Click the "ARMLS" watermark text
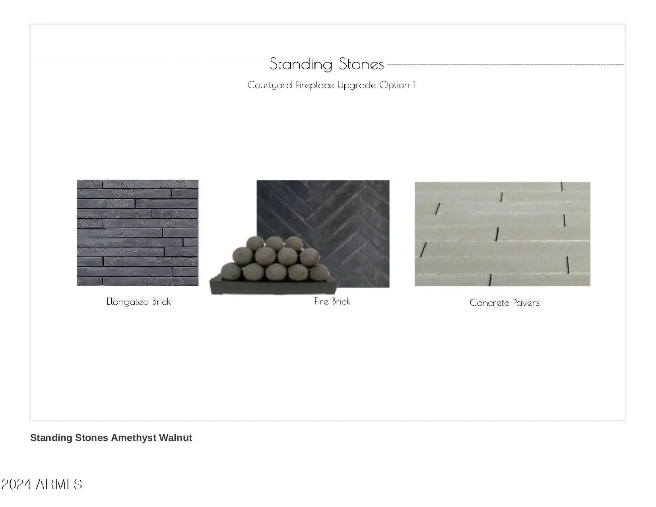Viewport: 656px width, 507px height. pos(59,484)
